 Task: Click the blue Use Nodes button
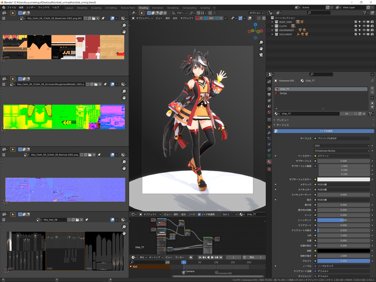(x=324, y=131)
